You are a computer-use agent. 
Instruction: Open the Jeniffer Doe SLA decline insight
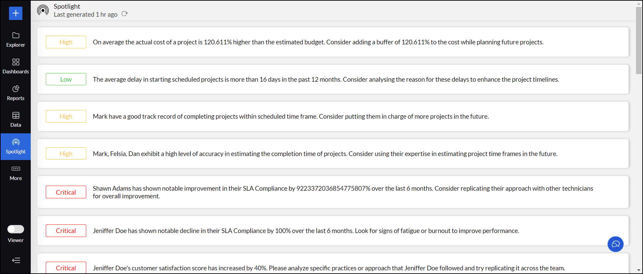[x=305, y=231]
